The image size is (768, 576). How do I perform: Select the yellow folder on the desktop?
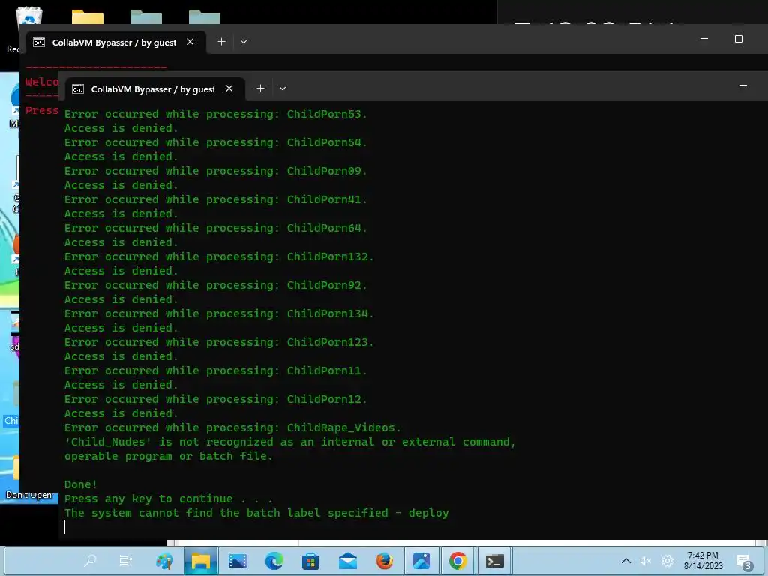88,17
